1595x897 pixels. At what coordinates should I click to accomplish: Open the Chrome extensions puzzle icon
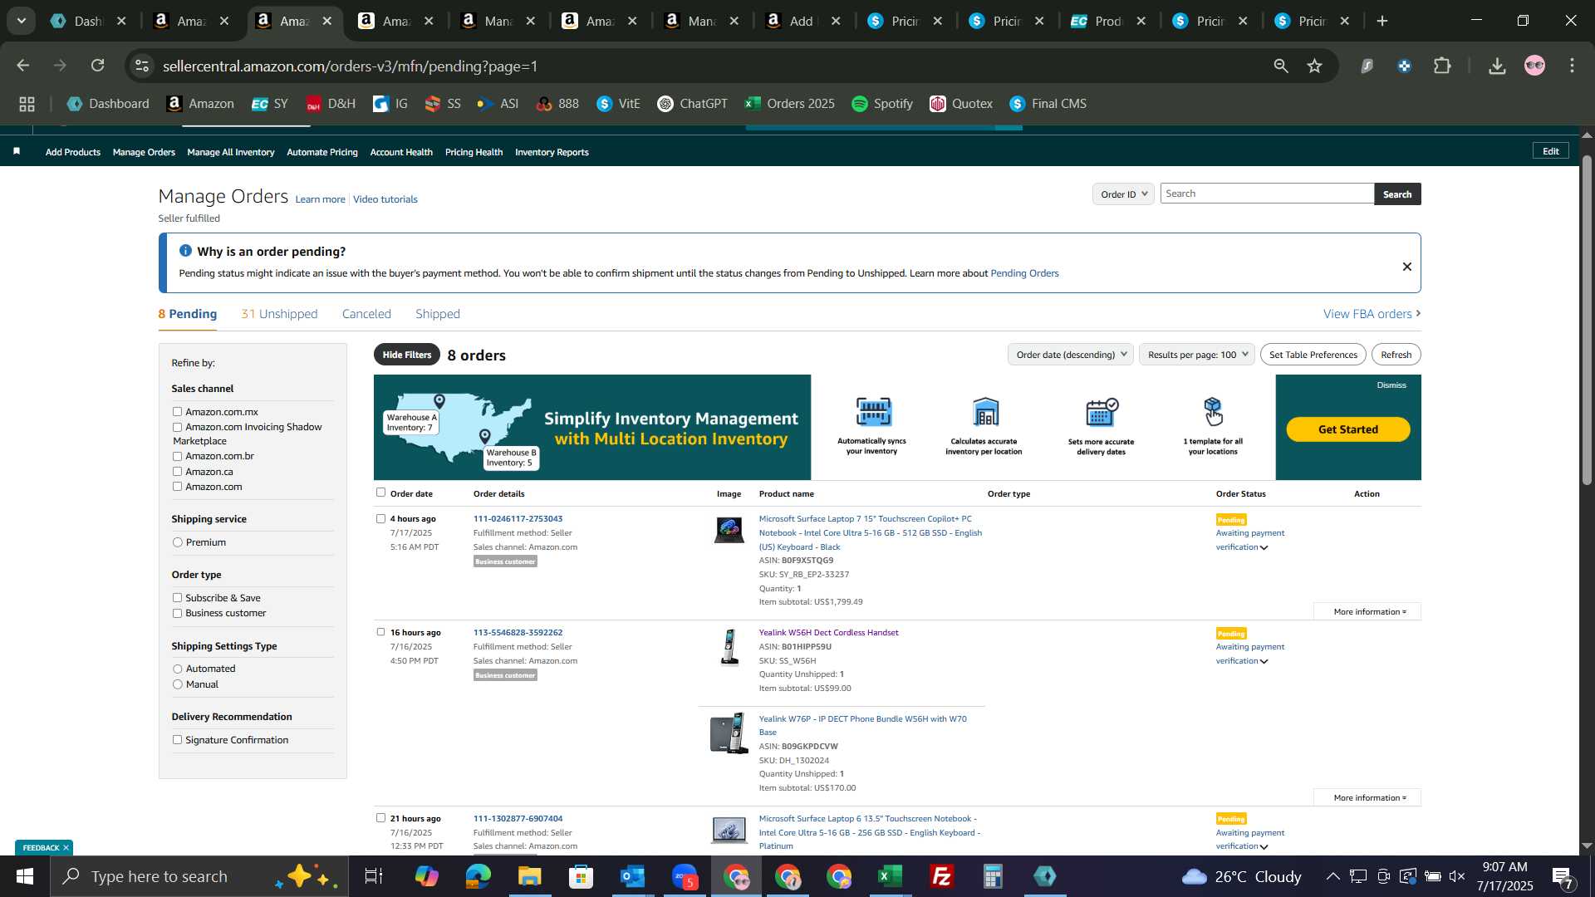pyautogui.click(x=1443, y=66)
